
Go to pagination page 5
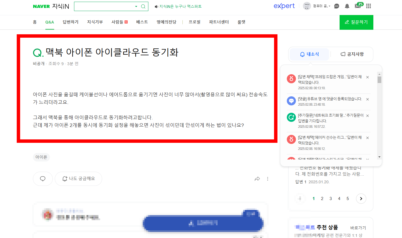coord(348,199)
